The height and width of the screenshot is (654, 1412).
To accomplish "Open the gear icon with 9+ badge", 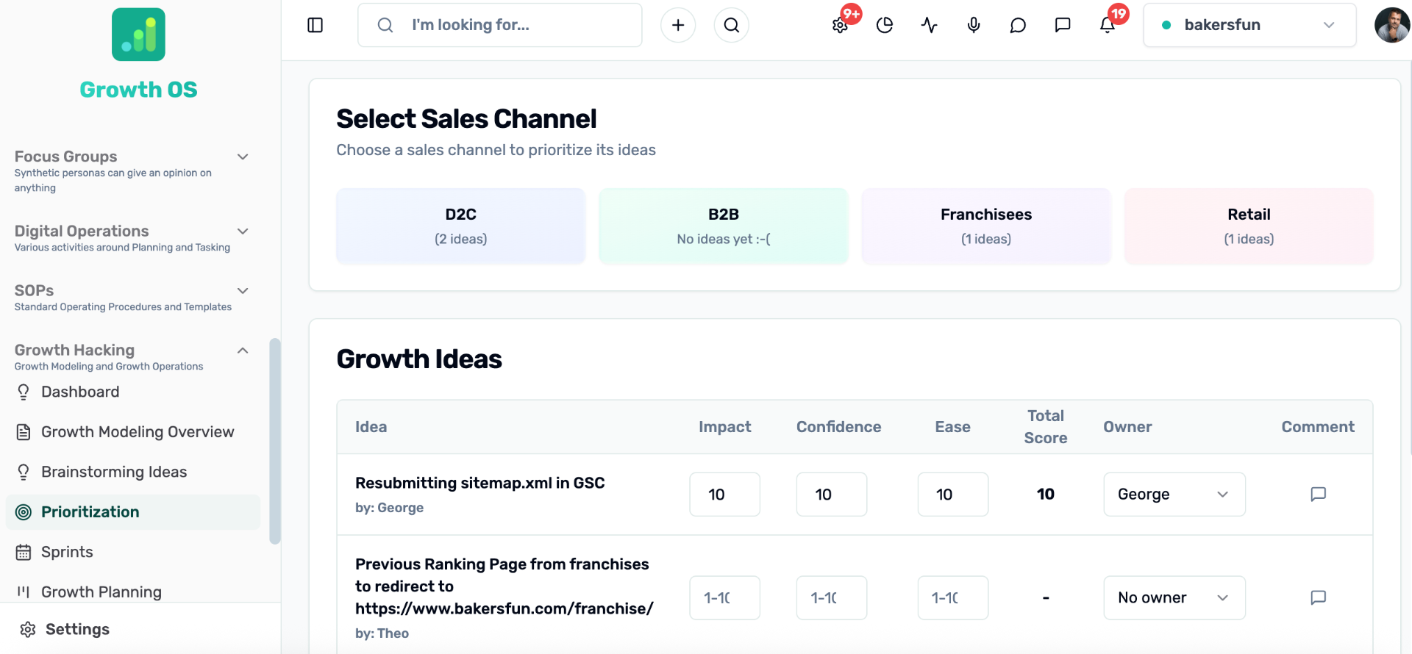I will (840, 25).
